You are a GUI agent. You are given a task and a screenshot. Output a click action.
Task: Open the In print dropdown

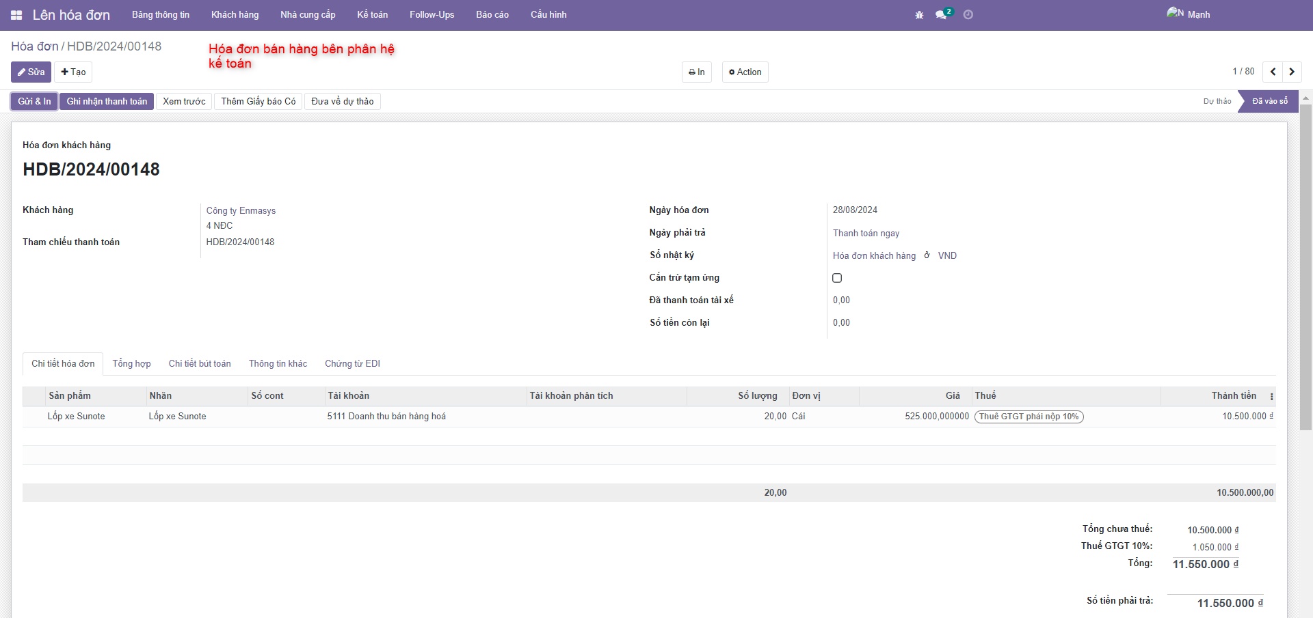[696, 72]
